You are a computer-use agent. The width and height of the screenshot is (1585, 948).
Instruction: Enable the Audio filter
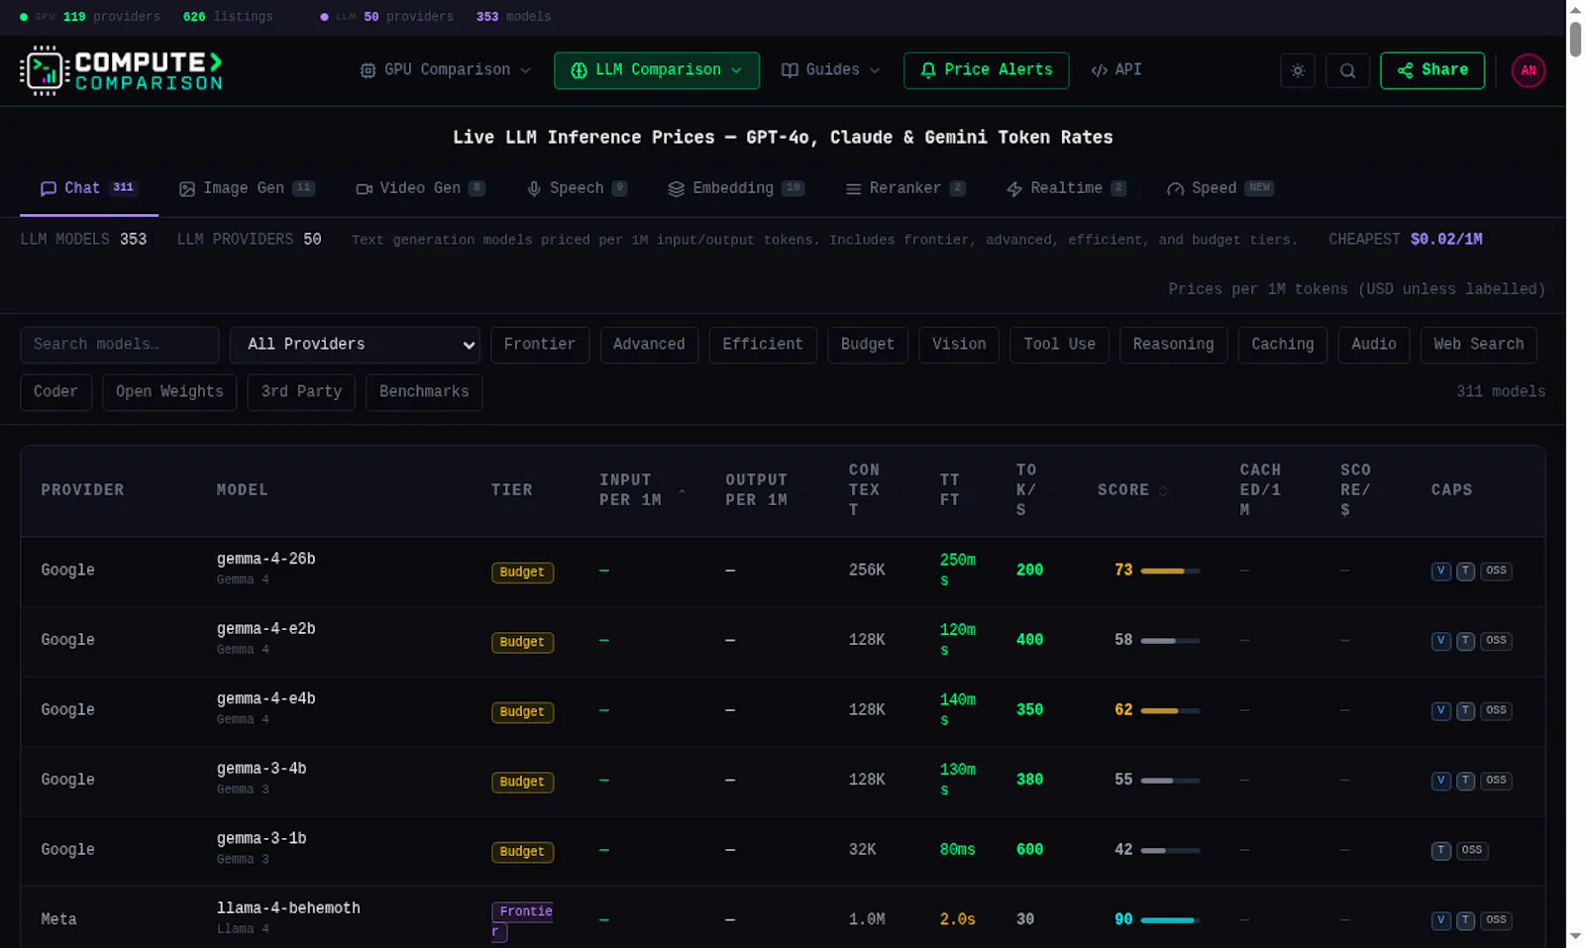click(1374, 345)
